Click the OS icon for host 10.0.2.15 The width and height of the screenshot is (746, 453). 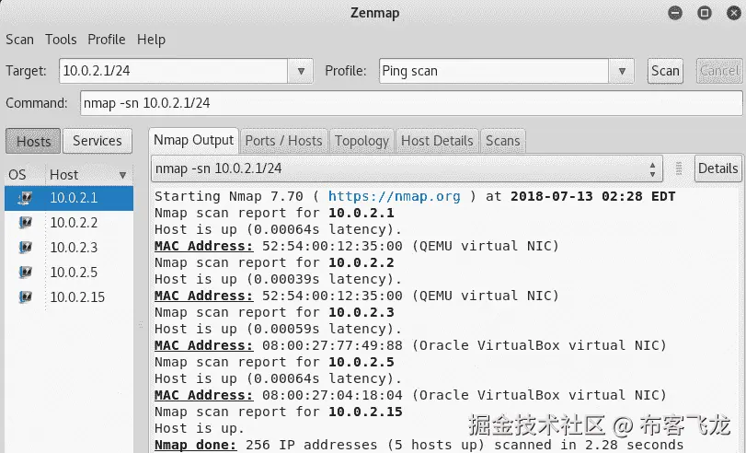[x=25, y=296]
